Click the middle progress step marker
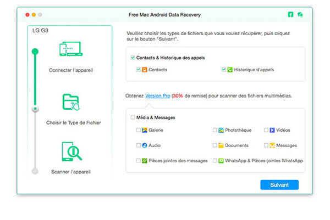 35,109
